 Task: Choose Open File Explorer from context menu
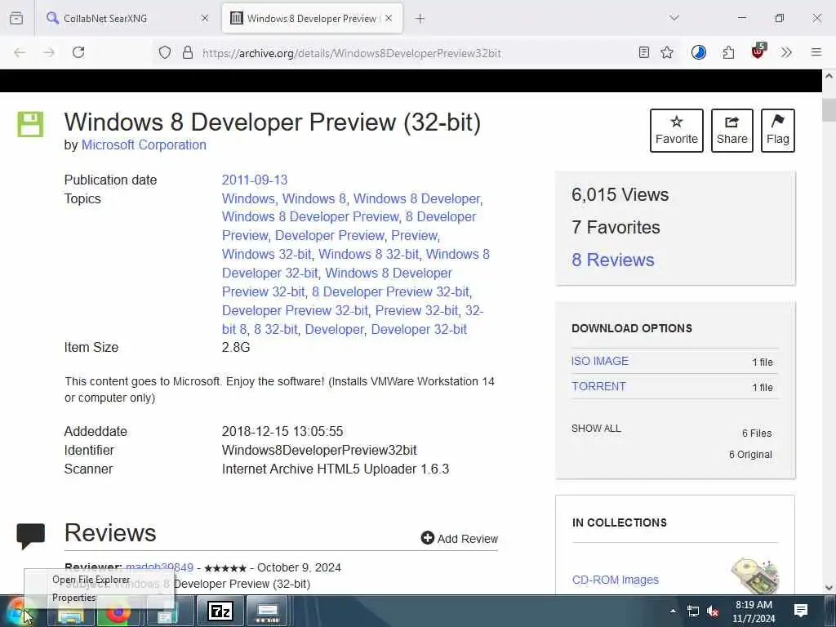coord(91,580)
